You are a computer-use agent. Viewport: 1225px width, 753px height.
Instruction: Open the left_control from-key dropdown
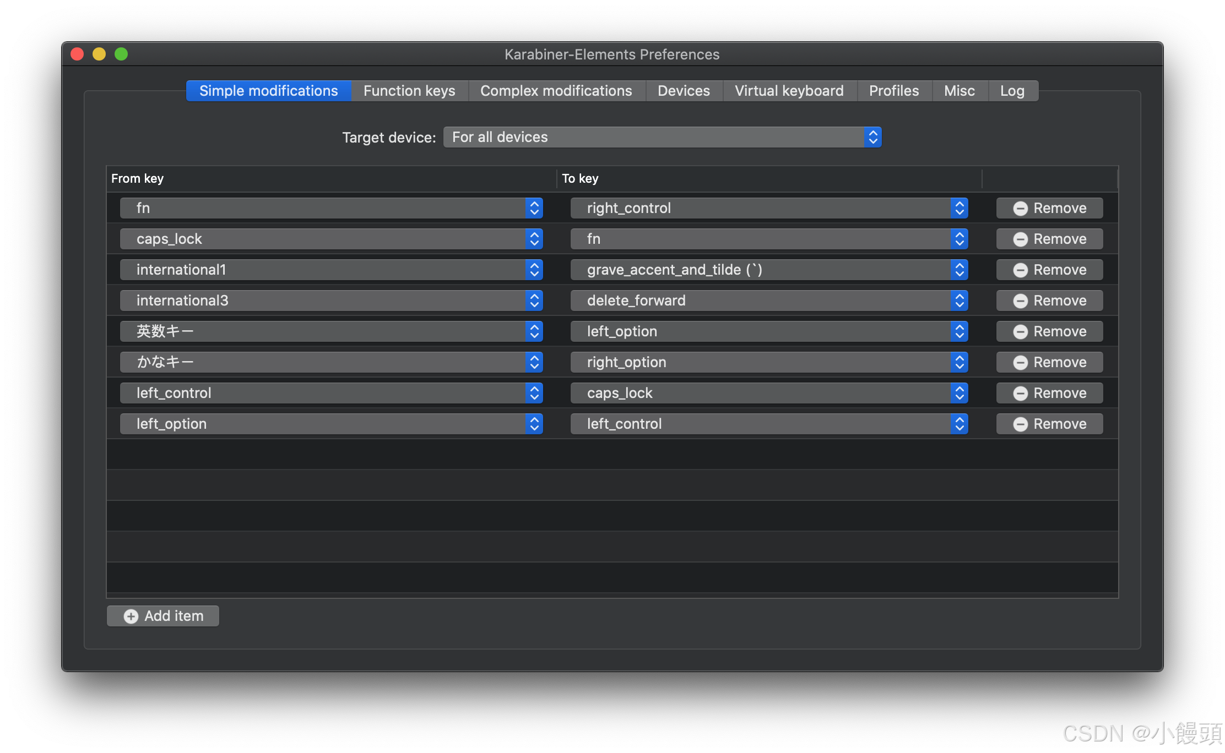332,393
